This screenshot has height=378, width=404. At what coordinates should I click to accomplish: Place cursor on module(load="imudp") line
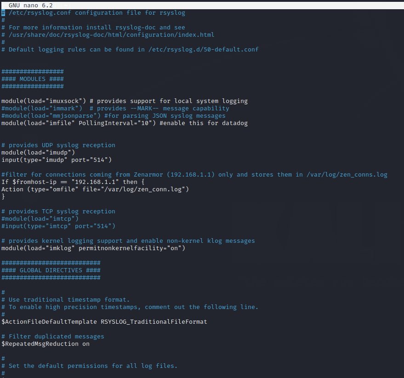click(x=38, y=152)
